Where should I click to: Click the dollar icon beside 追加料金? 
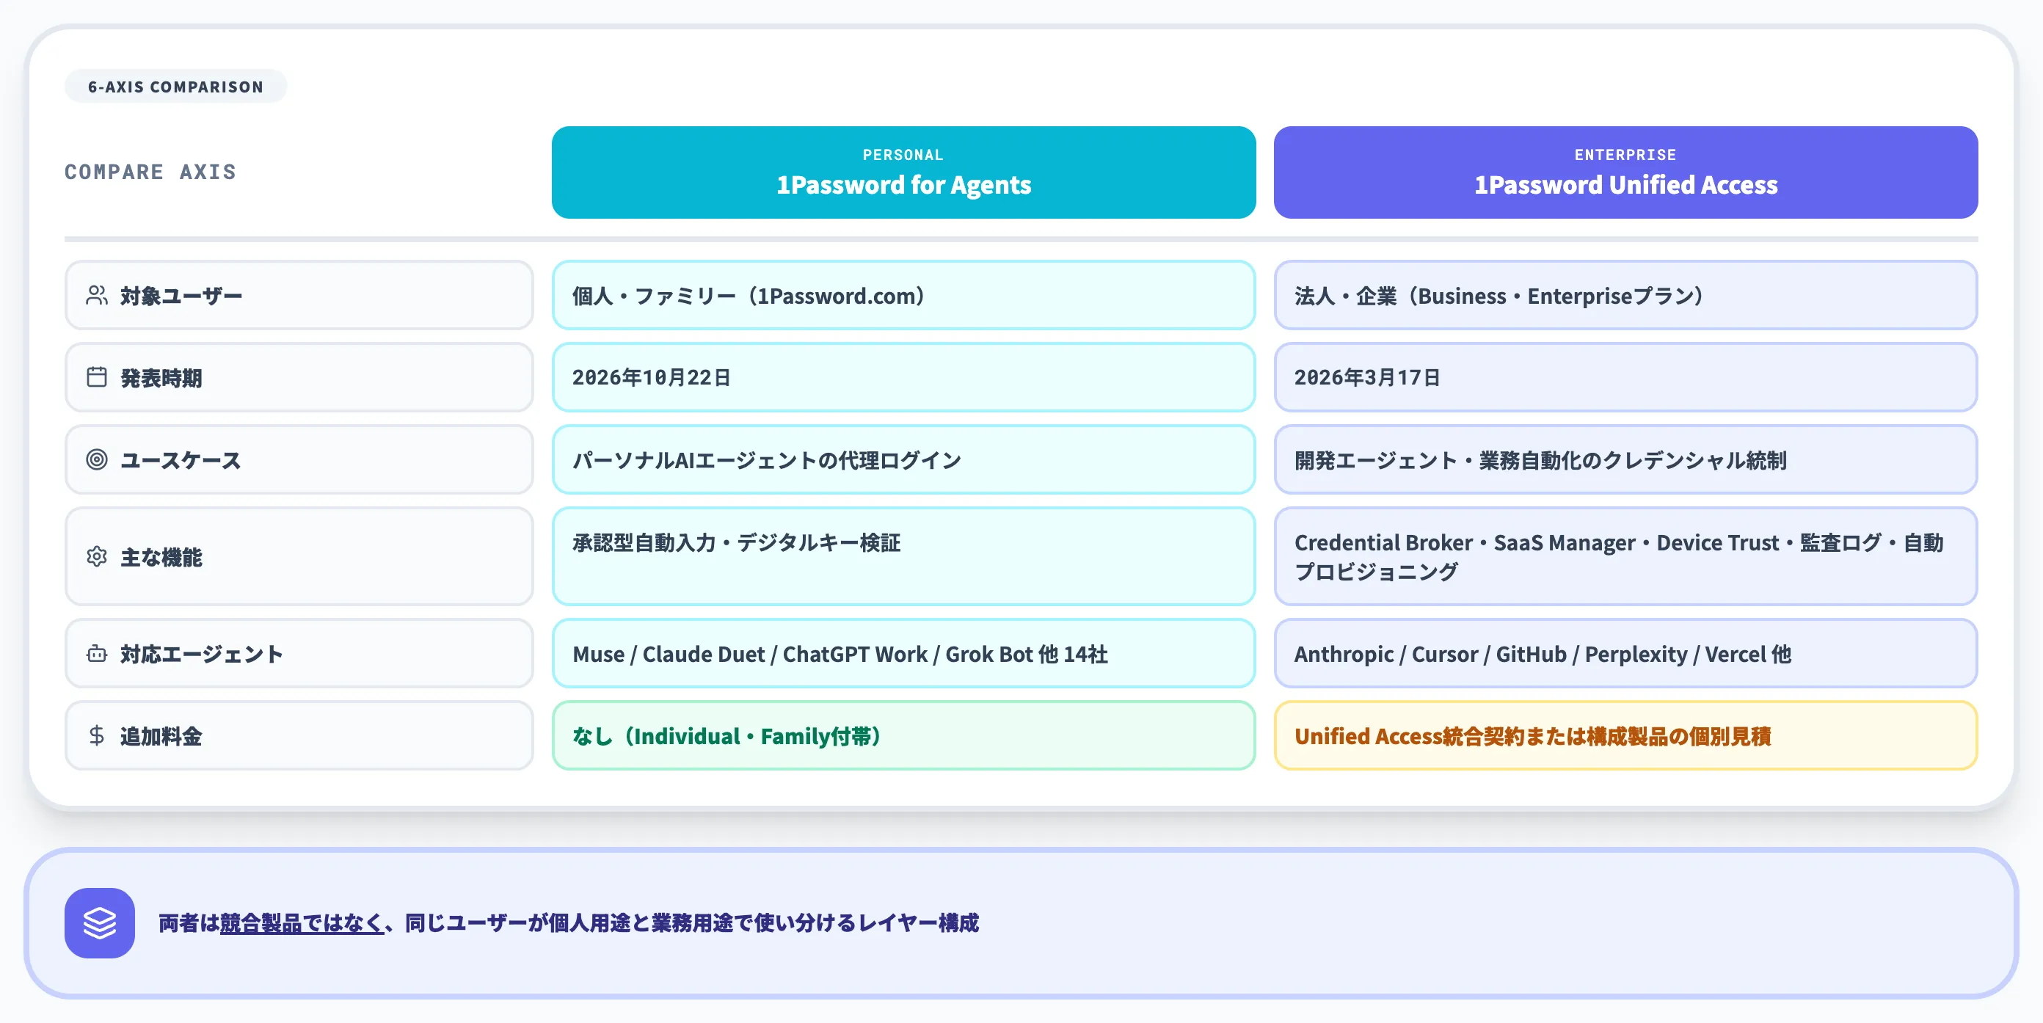[97, 736]
